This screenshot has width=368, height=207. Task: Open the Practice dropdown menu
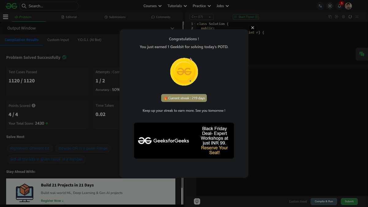click(201, 6)
